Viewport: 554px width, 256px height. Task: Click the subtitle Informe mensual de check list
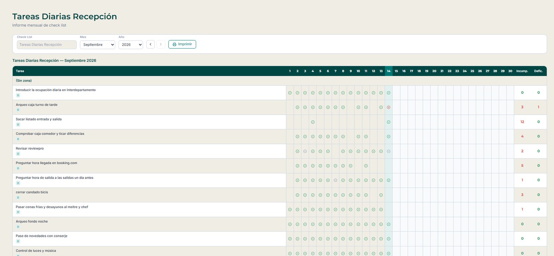[39, 25]
